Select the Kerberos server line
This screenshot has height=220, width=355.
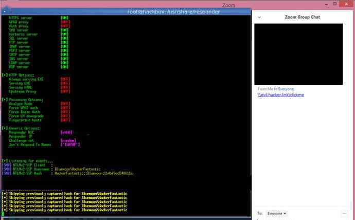(39, 34)
